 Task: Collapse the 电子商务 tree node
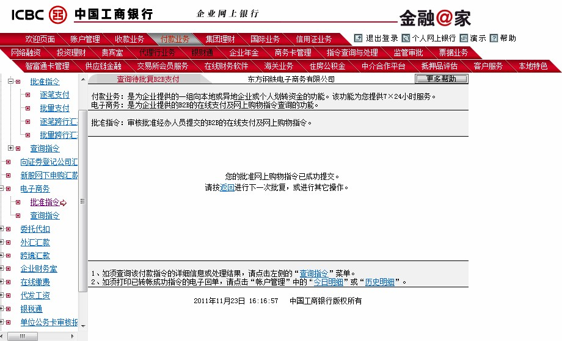tap(1, 188)
